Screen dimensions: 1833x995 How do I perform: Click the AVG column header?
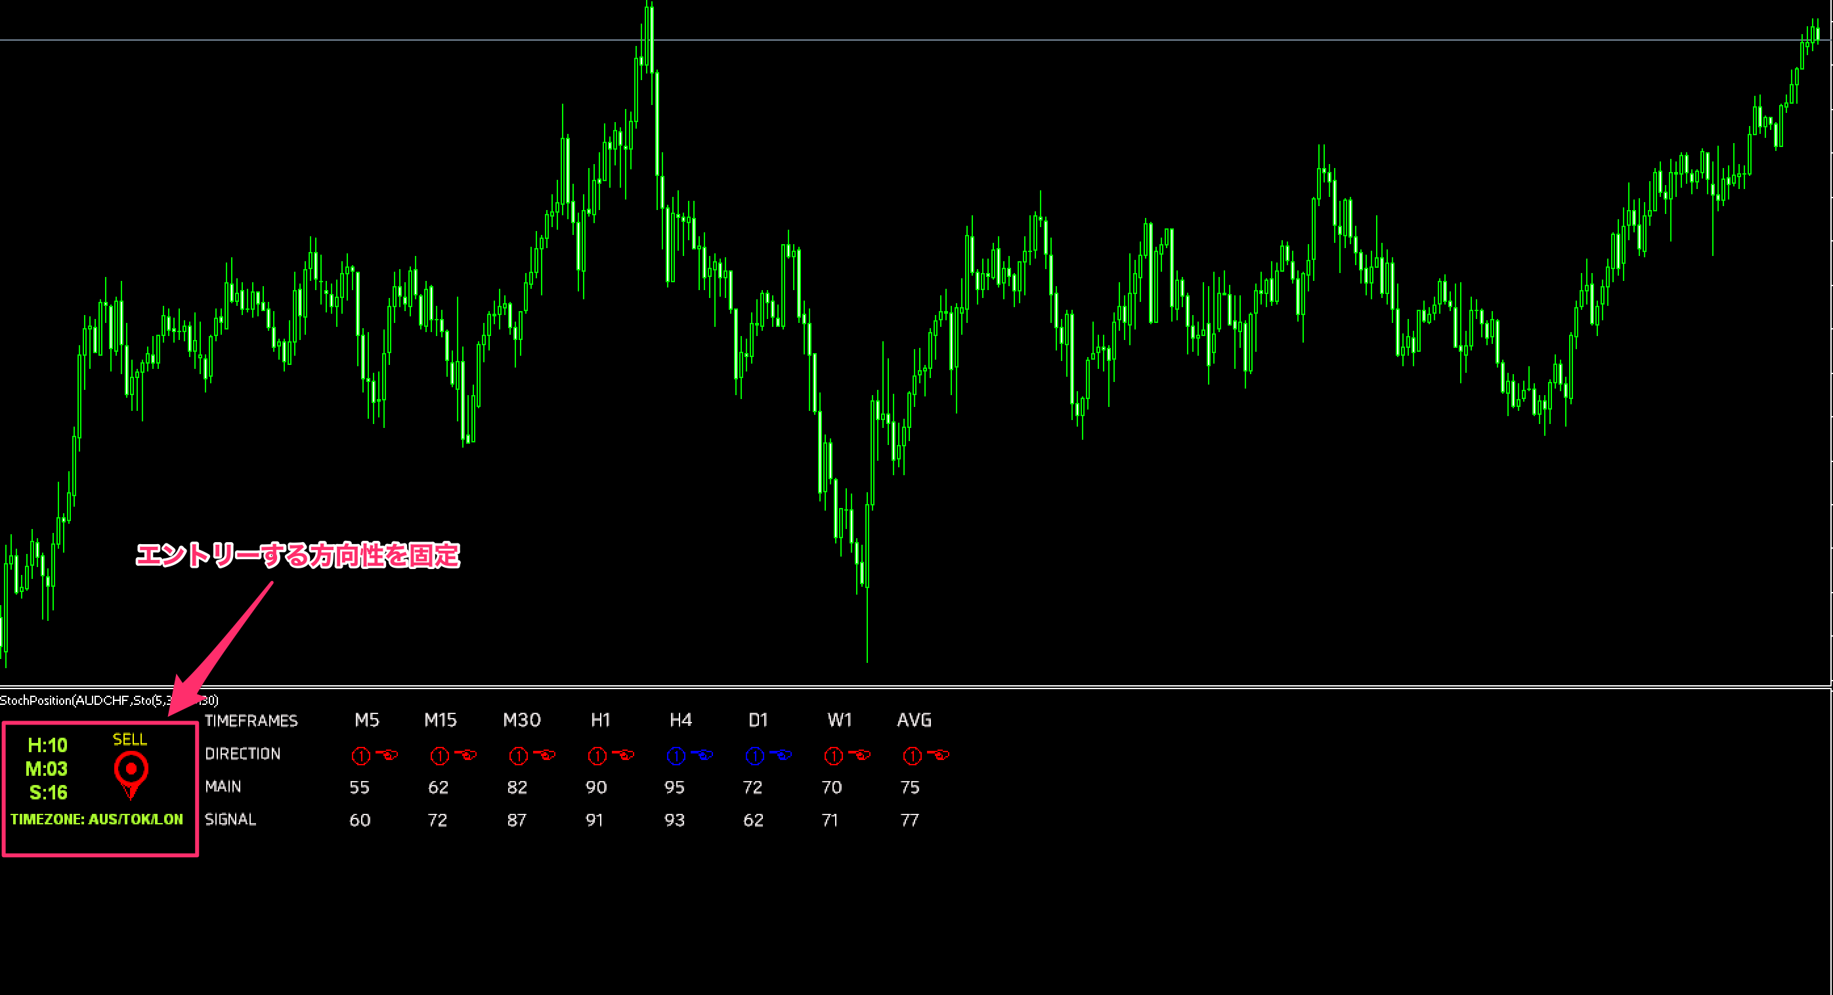click(x=915, y=720)
